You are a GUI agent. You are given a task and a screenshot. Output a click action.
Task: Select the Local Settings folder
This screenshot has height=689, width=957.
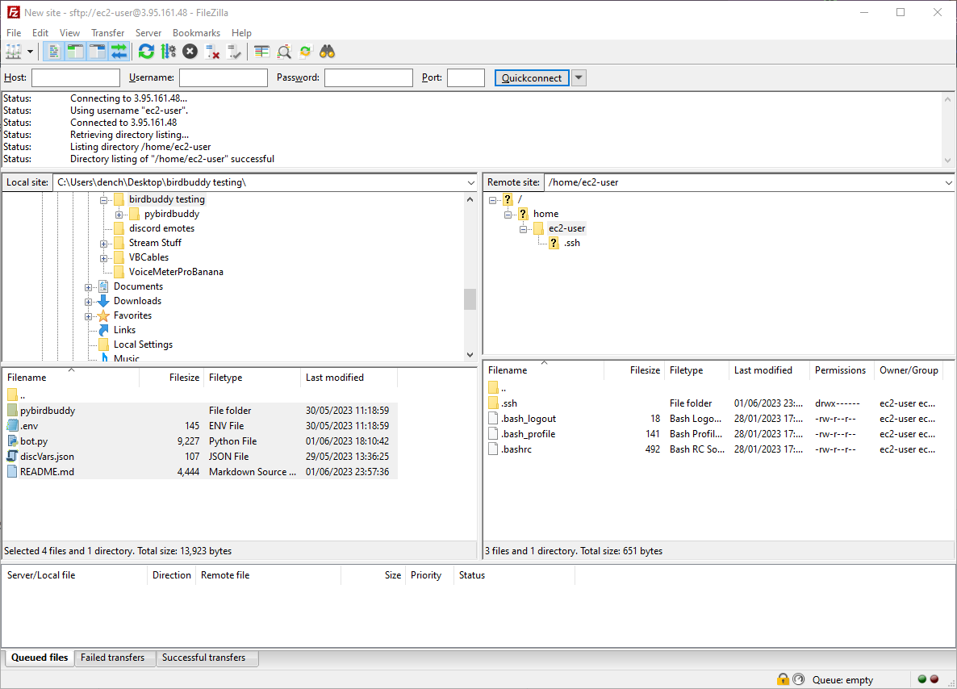coord(143,344)
